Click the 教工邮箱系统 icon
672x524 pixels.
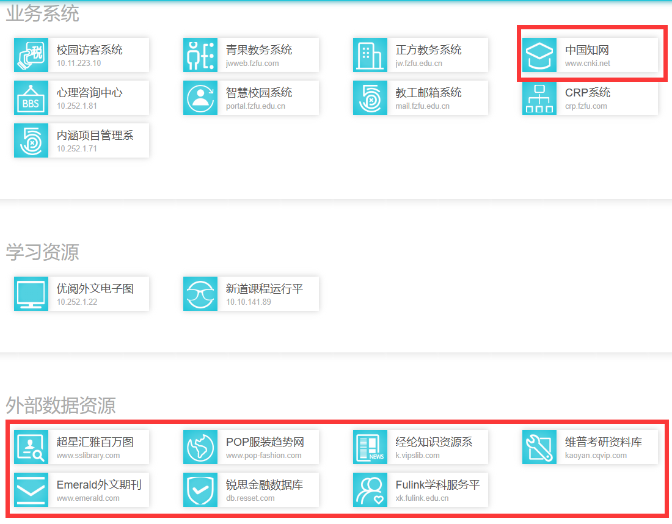pyautogui.click(x=370, y=98)
